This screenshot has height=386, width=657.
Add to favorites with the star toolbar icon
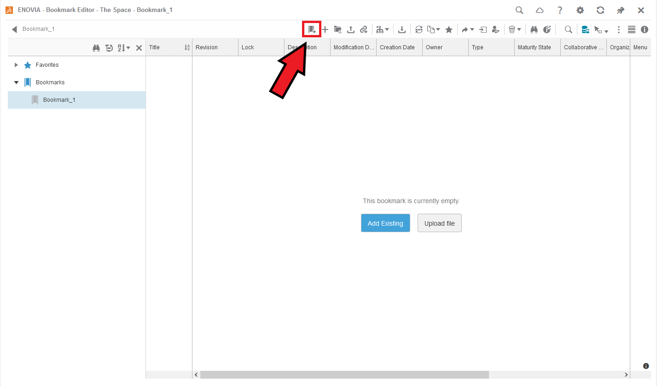point(448,29)
